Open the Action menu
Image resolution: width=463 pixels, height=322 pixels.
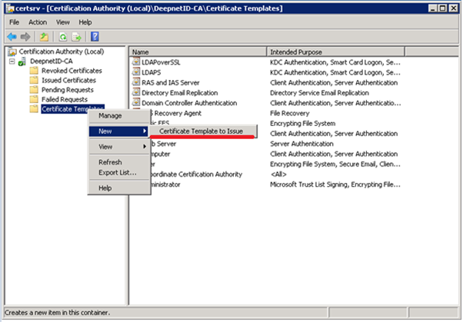(38, 22)
